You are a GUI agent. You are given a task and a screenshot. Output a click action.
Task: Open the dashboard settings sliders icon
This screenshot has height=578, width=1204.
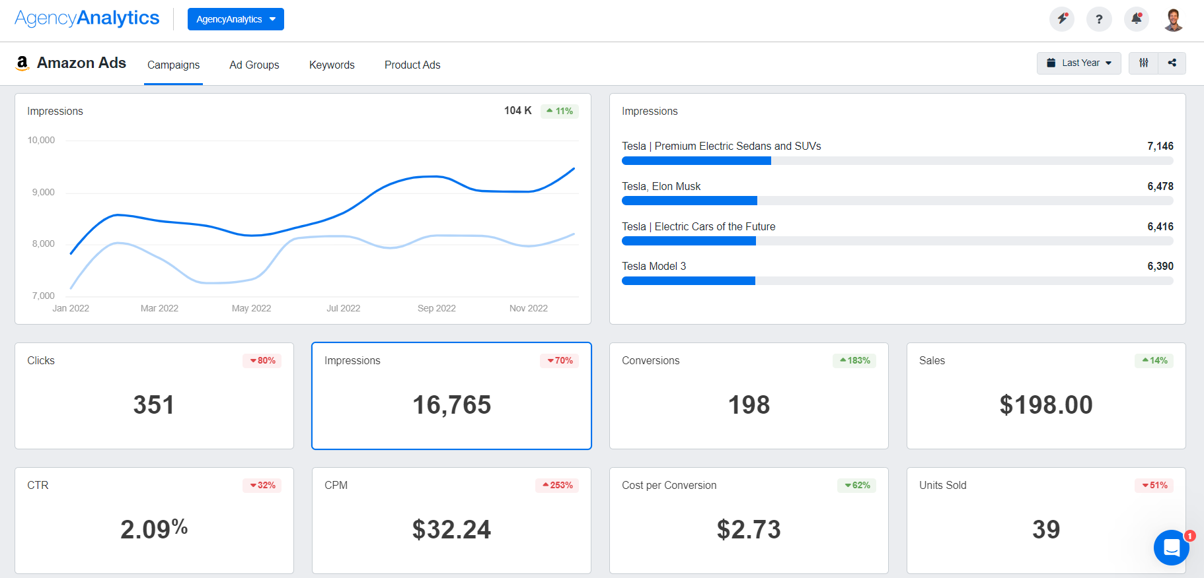1143,63
